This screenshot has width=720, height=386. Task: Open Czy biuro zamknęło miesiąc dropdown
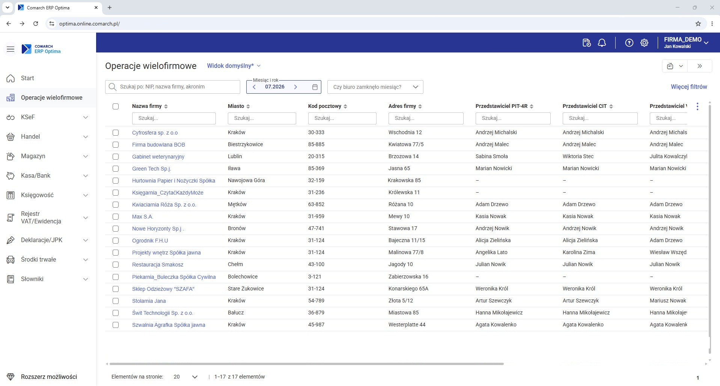tap(375, 87)
